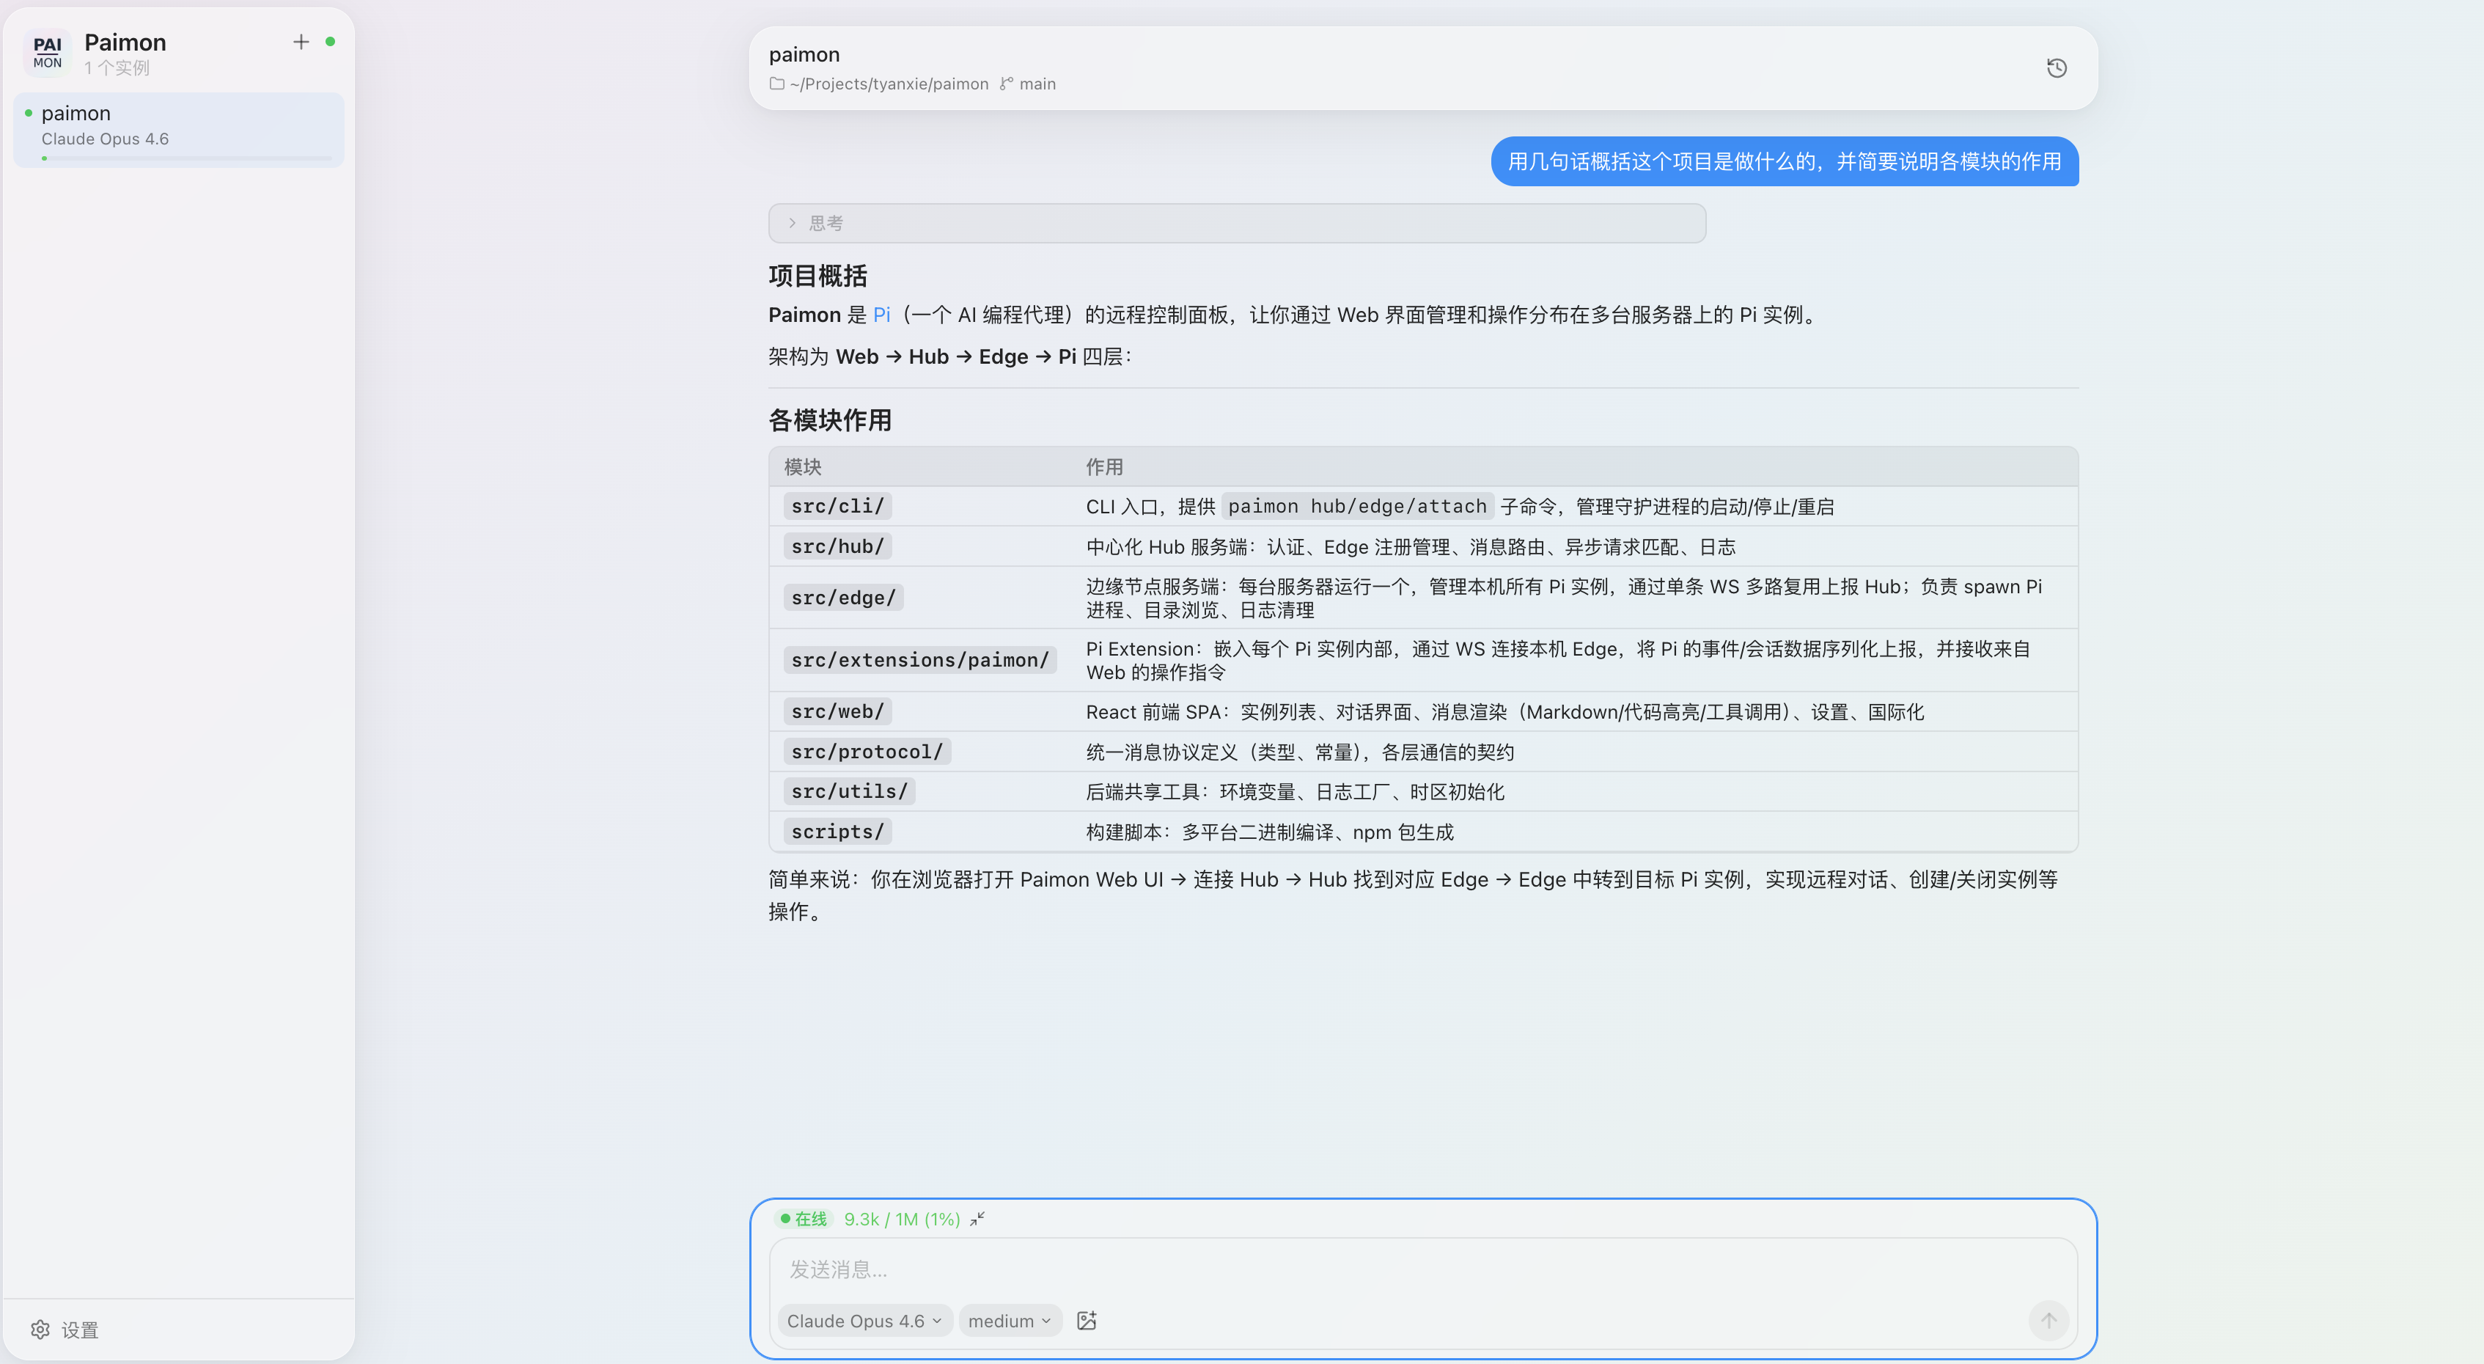This screenshot has width=2484, height=1364.
Task: Open session history clock icon
Action: [2056, 67]
